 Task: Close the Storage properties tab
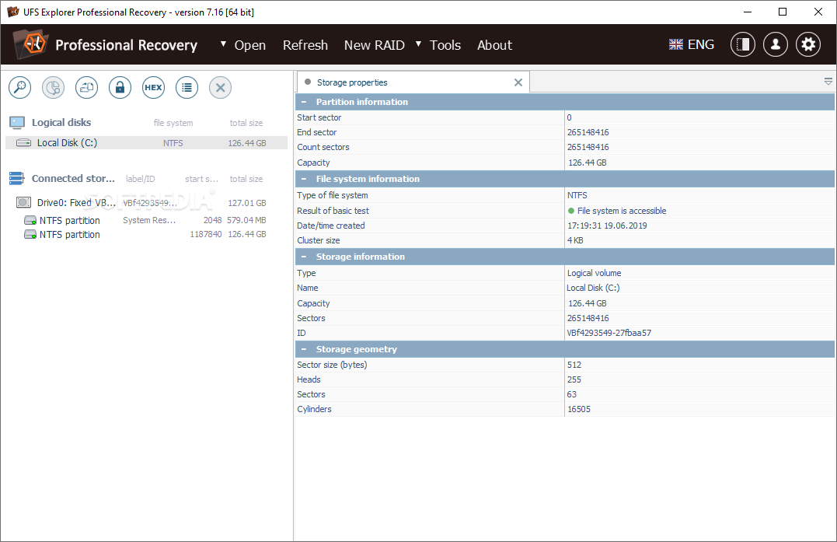click(x=518, y=82)
